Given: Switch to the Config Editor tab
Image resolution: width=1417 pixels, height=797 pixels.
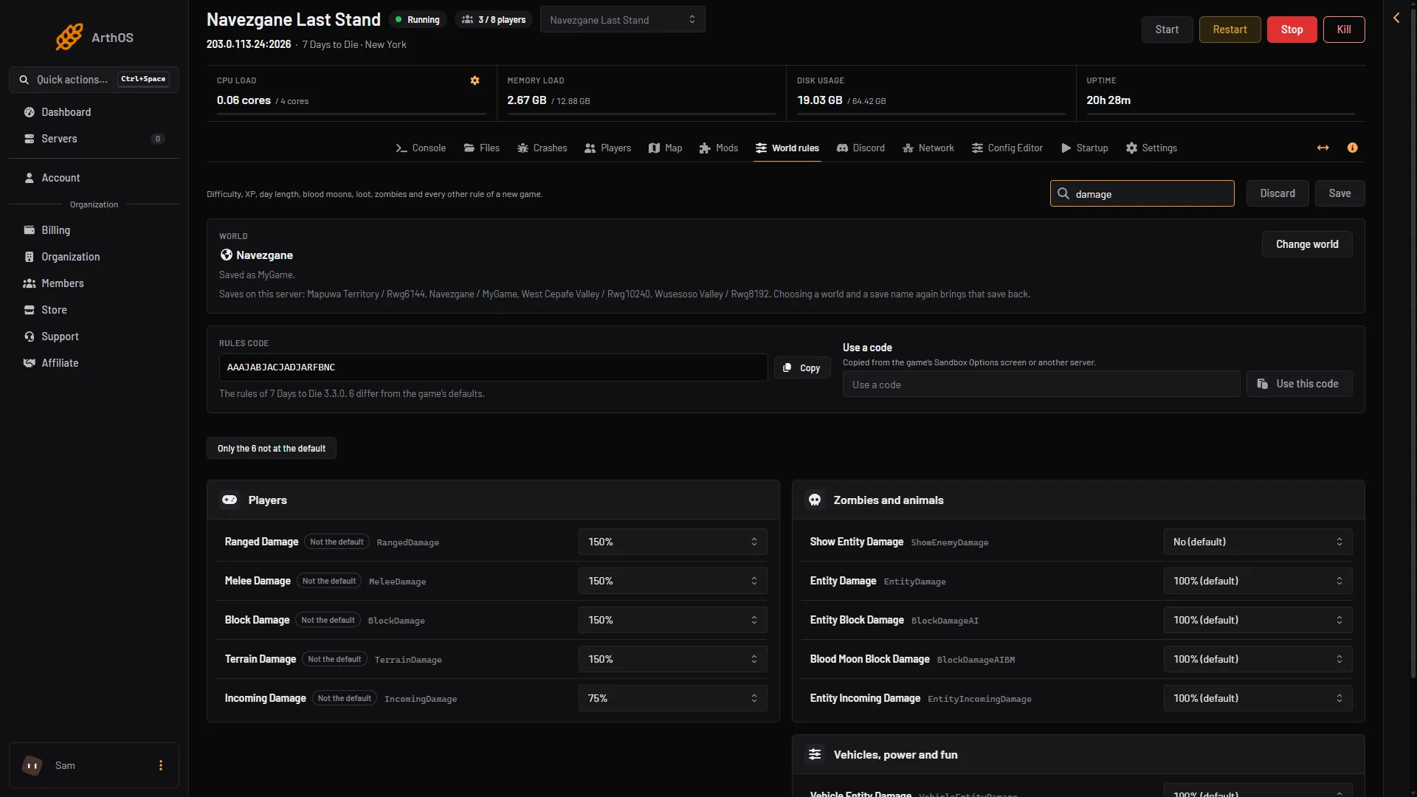Looking at the screenshot, I should pos(1007,148).
